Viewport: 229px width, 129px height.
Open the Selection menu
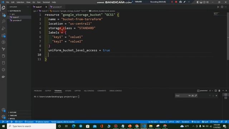pyautogui.click(x=20, y=2)
